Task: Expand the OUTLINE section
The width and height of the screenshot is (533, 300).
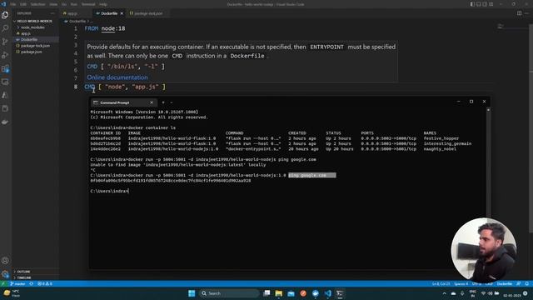Action: coord(35,272)
